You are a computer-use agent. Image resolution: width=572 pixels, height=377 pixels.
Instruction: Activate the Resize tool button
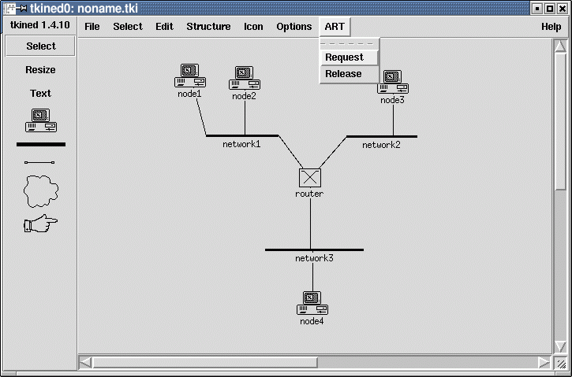pyautogui.click(x=40, y=70)
